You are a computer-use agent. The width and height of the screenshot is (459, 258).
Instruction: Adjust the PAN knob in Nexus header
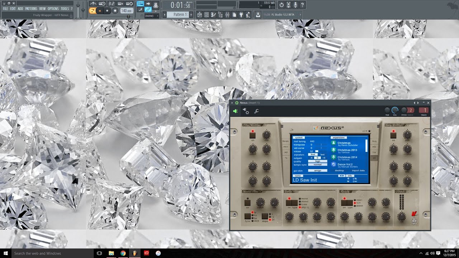pos(387,110)
